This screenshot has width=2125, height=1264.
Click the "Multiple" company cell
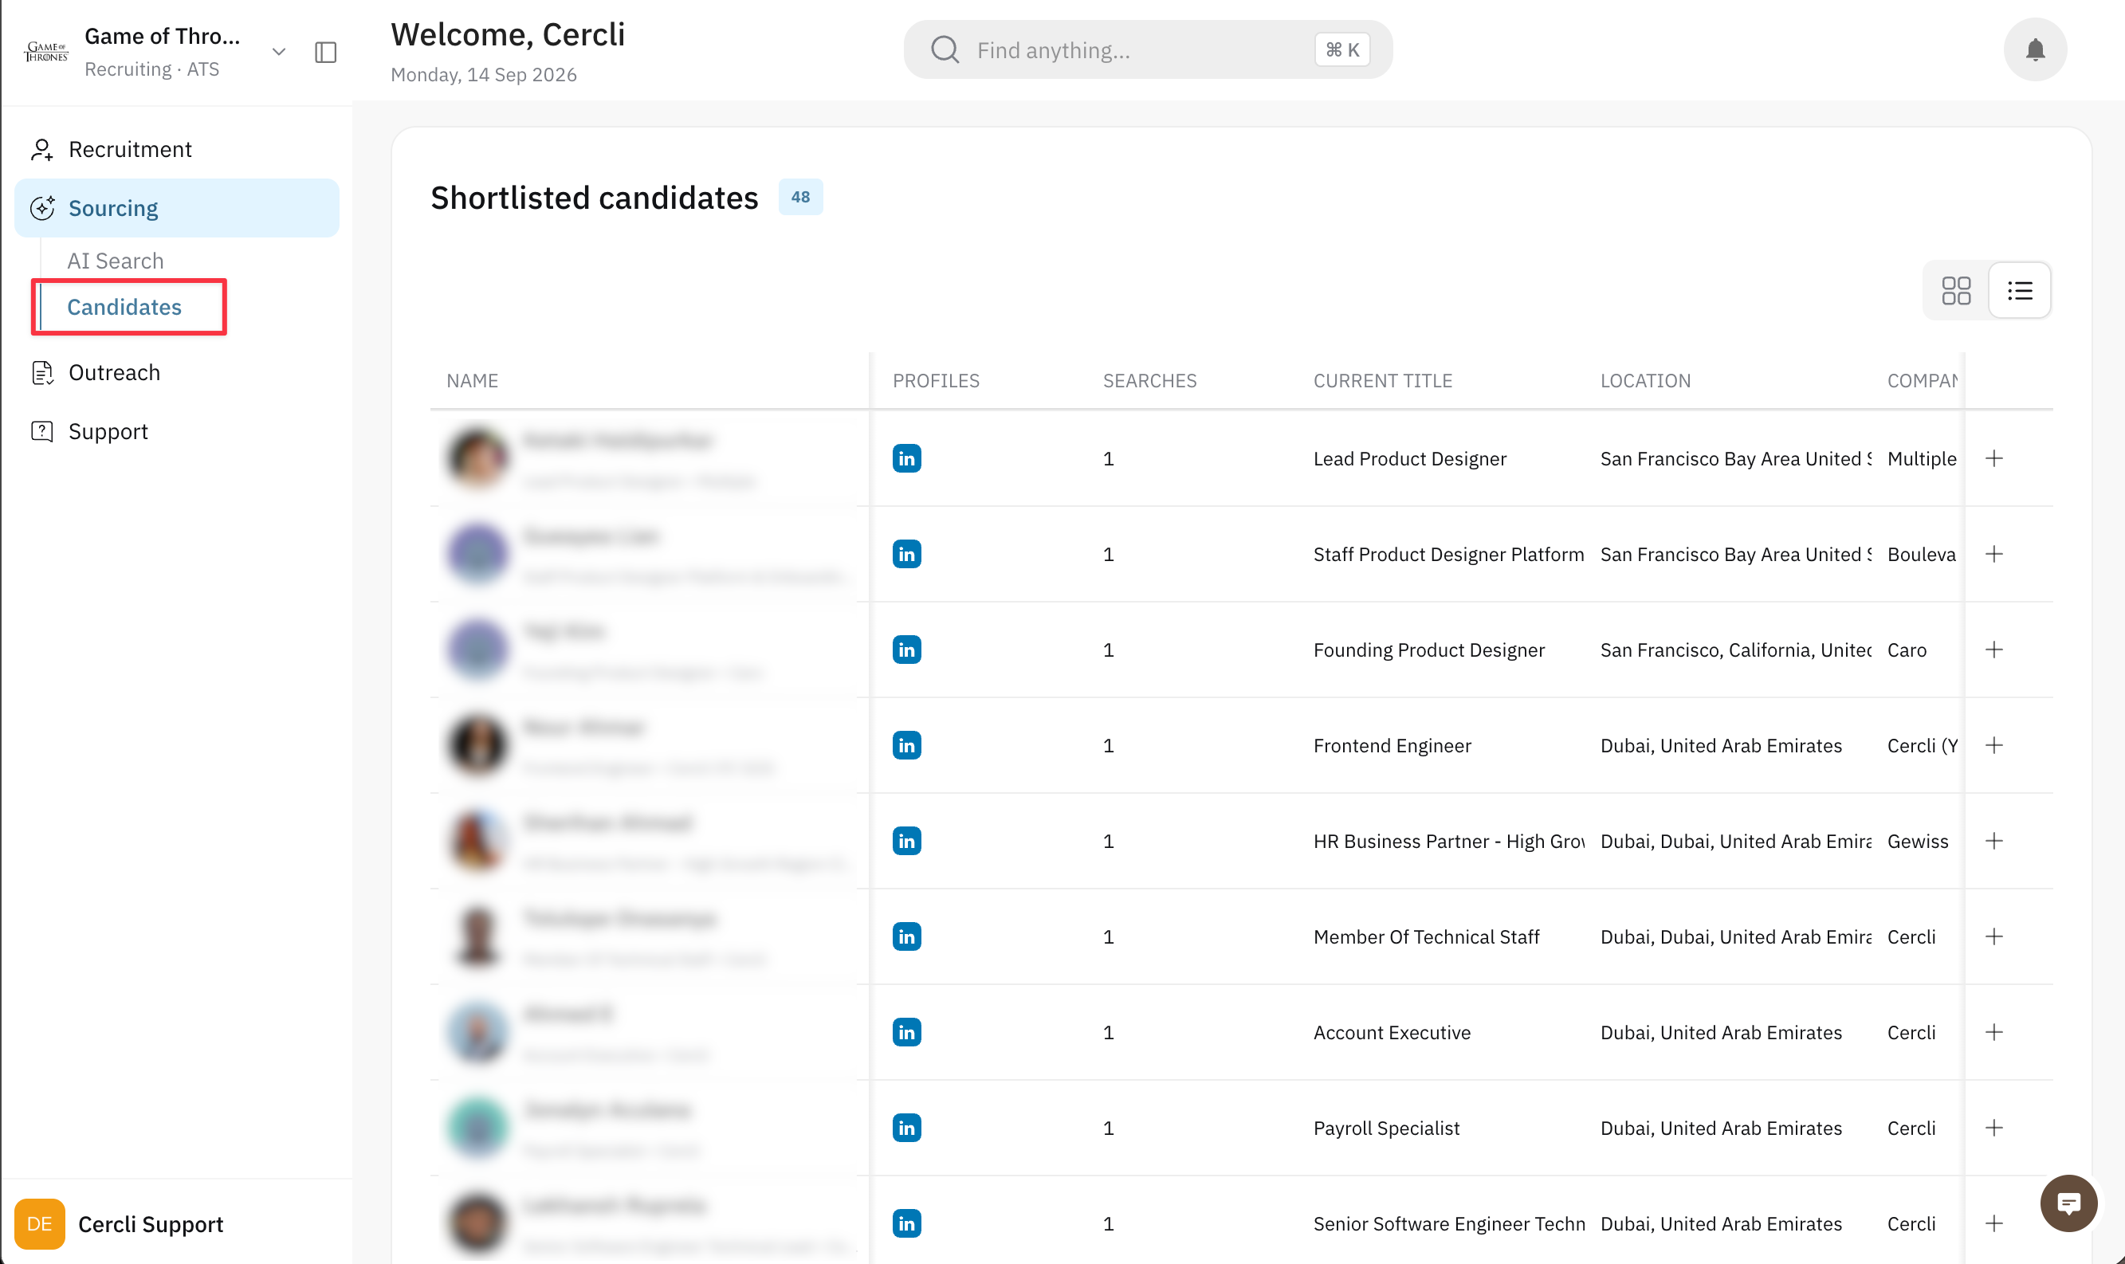pos(1922,459)
